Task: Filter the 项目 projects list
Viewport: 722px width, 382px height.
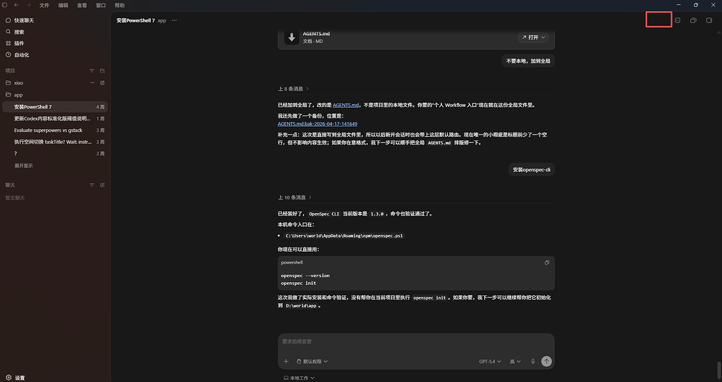Action: (92, 71)
